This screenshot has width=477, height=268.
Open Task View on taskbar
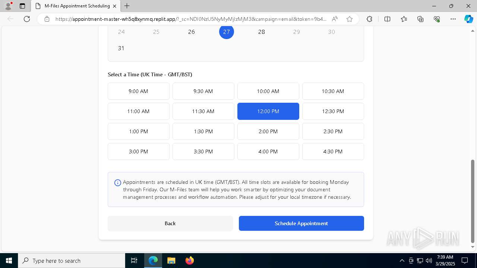tap(134, 261)
